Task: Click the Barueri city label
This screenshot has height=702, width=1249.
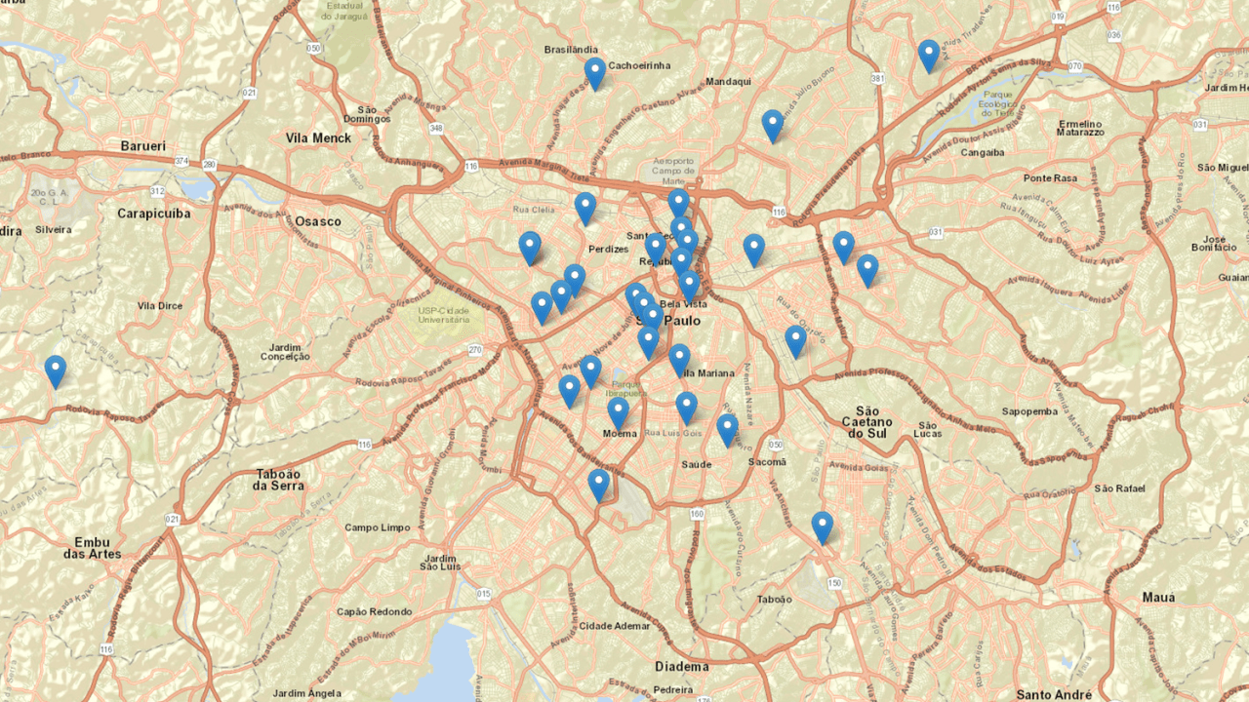Action: (x=143, y=146)
